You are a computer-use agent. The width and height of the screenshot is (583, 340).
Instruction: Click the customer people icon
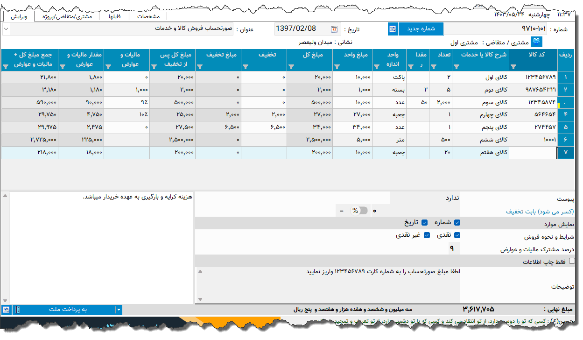tap(537, 42)
